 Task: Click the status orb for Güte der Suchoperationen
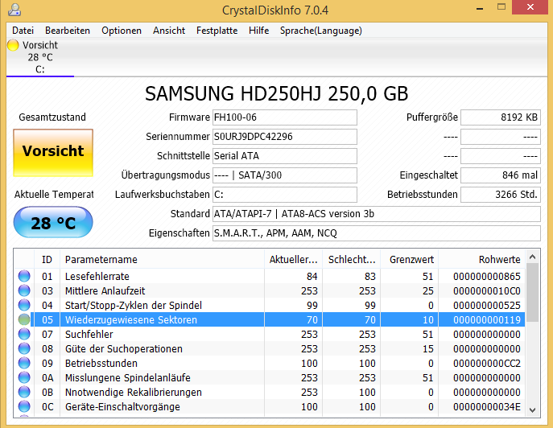pos(24,348)
